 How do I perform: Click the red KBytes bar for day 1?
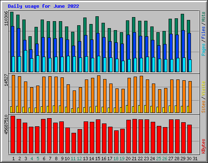(x=13, y=134)
